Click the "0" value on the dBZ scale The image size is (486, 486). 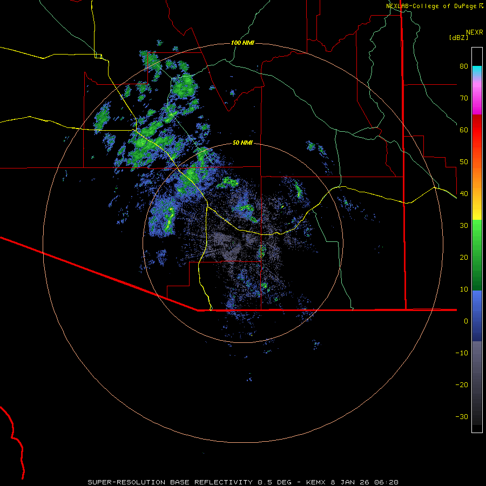coord(466,321)
